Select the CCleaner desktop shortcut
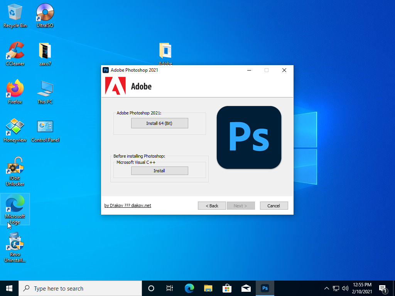Image resolution: width=395 pixels, height=296 pixels. click(x=15, y=54)
